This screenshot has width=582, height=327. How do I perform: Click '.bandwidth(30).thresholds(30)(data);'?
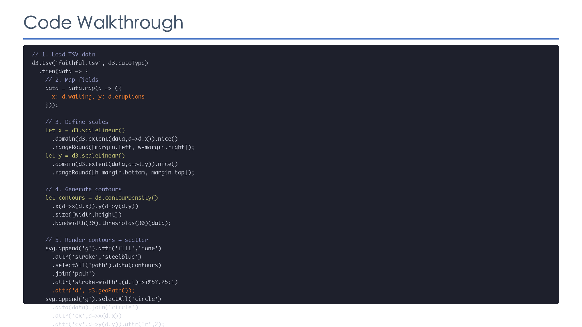tap(112, 223)
